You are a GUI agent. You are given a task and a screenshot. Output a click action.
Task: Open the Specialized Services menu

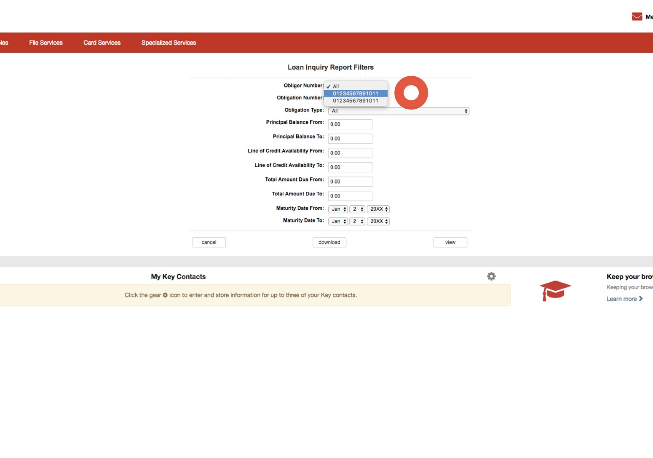pyautogui.click(x=169, y=43)
